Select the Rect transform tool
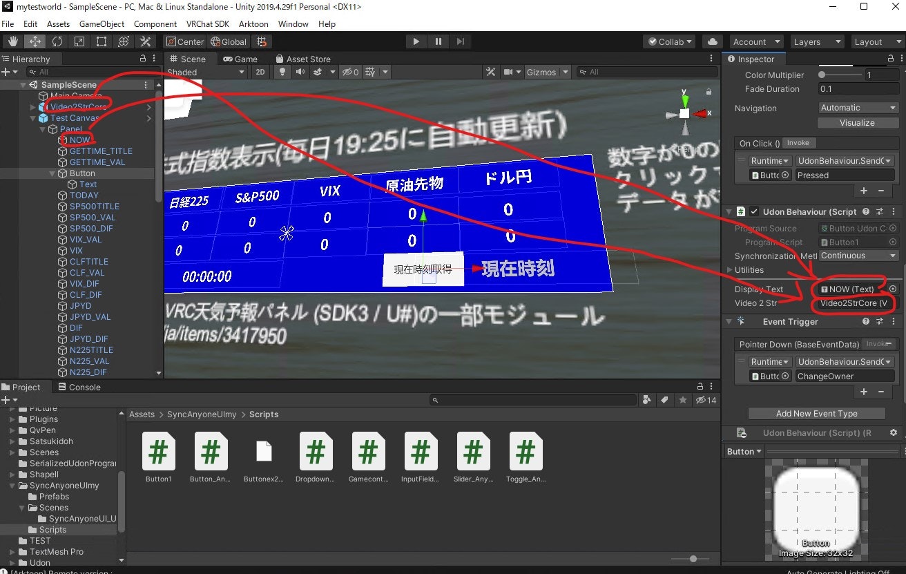906x574 pixels. click(x=102, y=41)
